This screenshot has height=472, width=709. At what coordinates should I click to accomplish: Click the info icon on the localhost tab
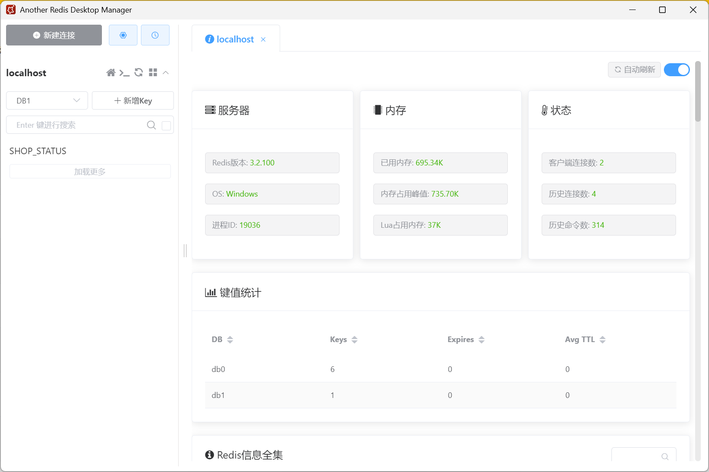[210, 39]
